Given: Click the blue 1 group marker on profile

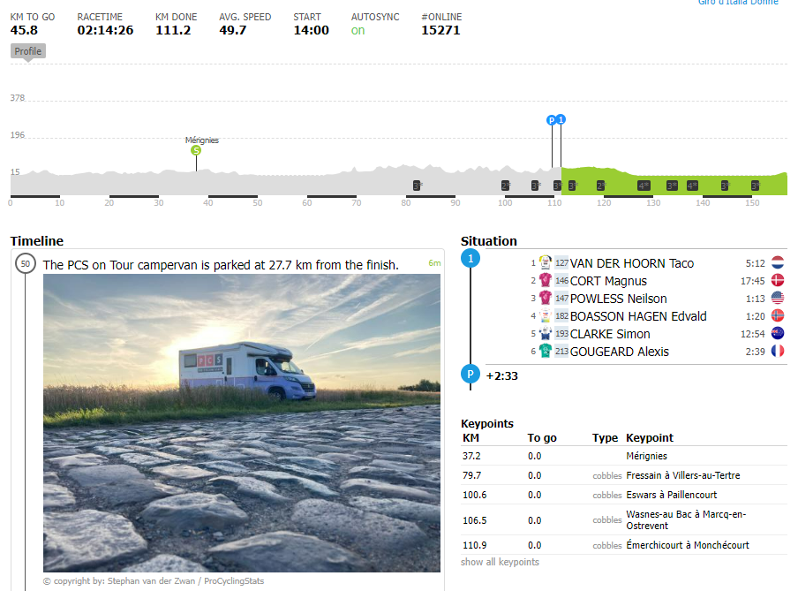Looking at the screenshot, I should (x=561, y=120).
